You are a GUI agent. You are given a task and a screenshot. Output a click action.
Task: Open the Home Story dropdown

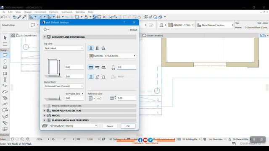pyautogui.click(x=64, y=86)
